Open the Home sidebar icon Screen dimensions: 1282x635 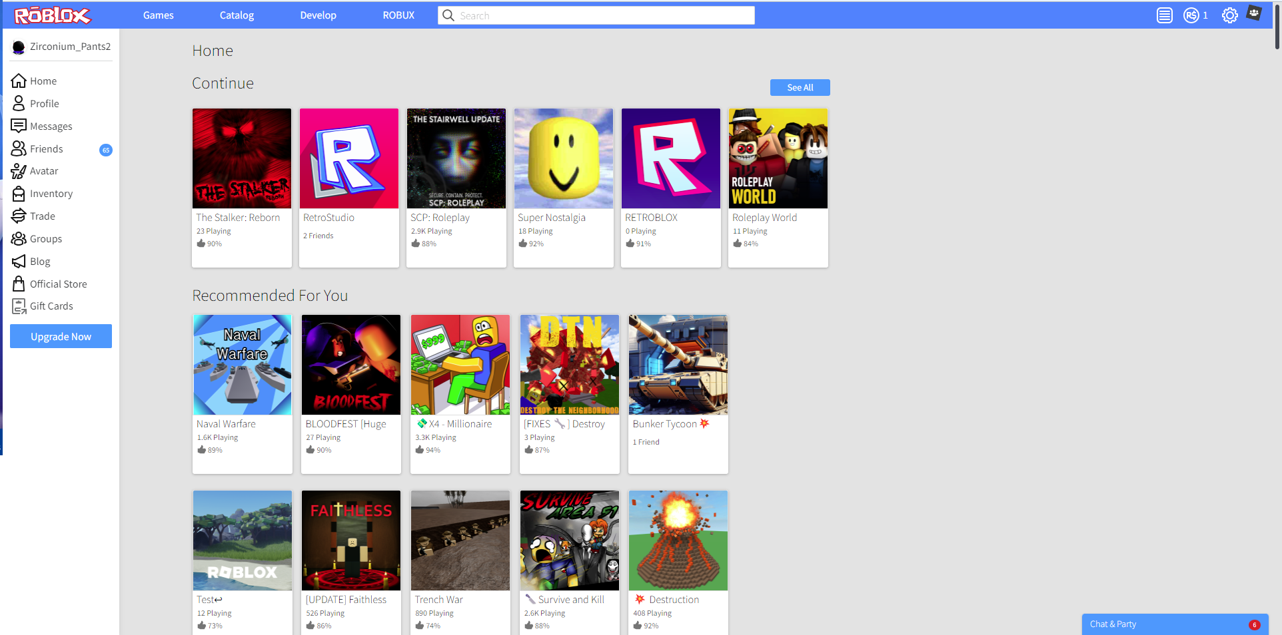(19, 81)
